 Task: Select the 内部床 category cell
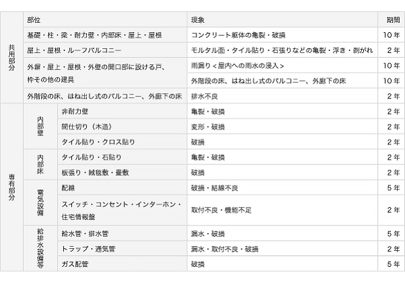[42, 164]
